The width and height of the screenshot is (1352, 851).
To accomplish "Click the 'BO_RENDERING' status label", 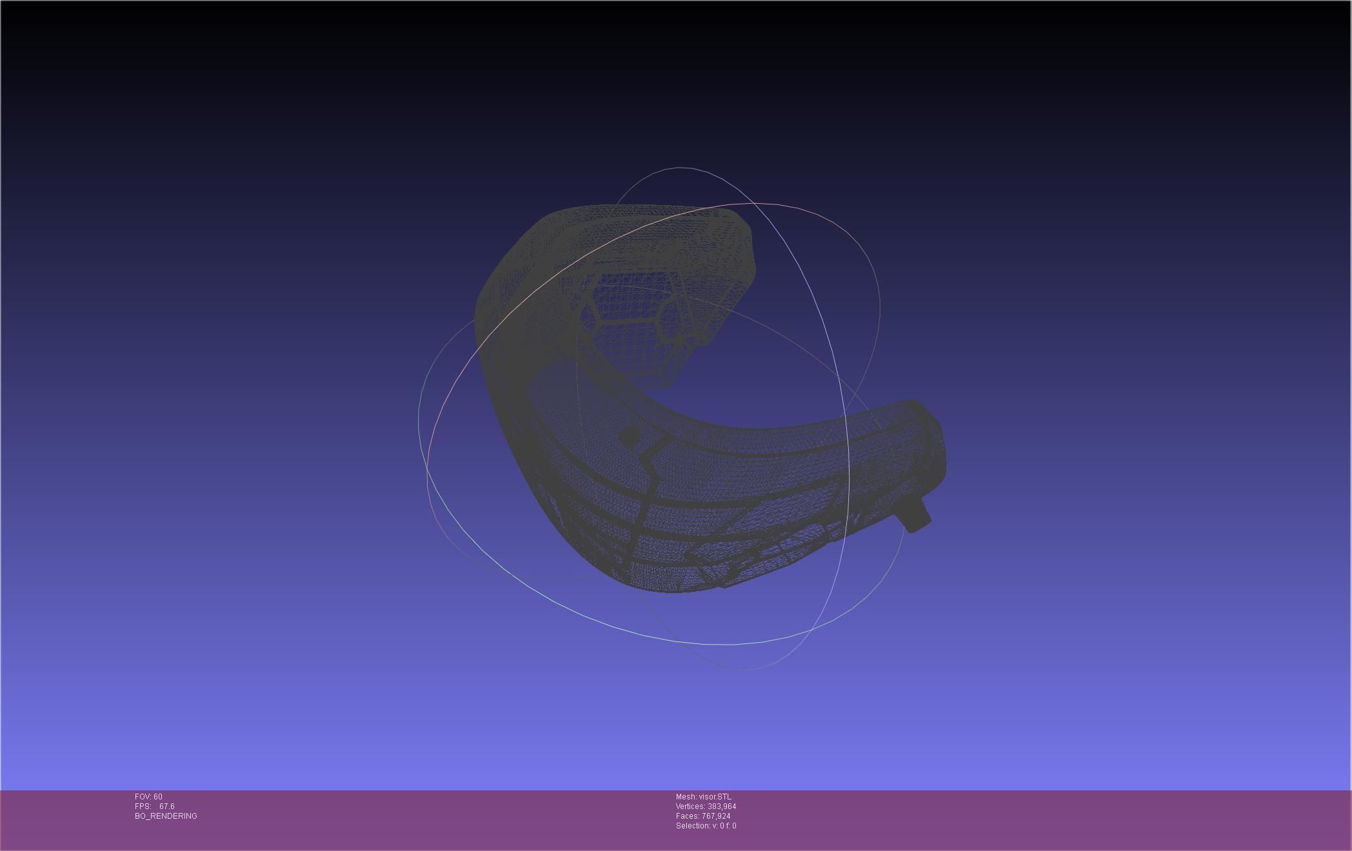I will point(166,816).
